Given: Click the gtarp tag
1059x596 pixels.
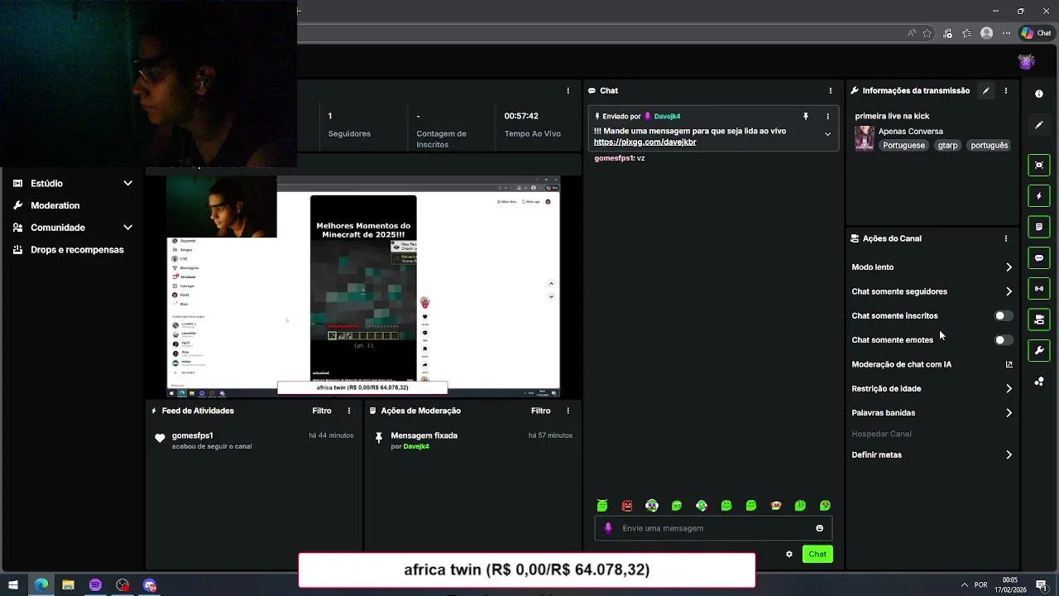Looking at the screenshot, I should 947,146.
